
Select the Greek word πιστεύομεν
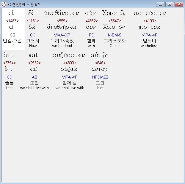coord(149,13)
